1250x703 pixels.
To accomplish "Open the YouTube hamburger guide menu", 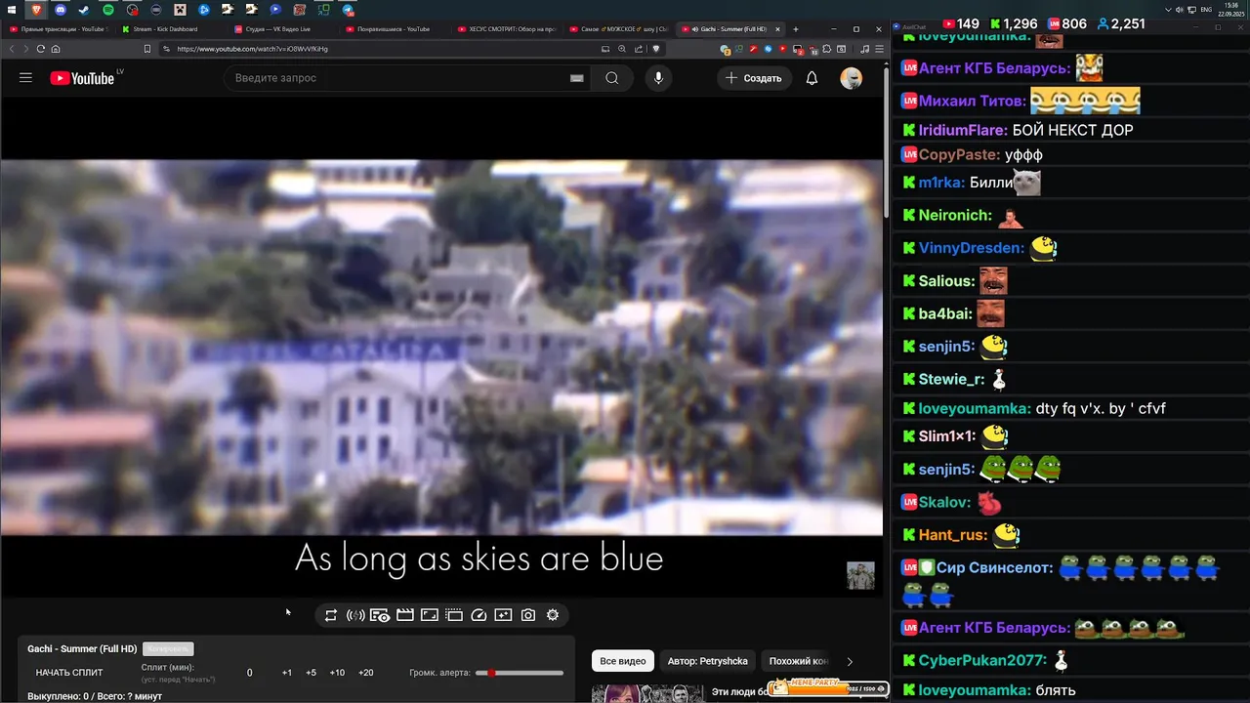I will click(25, 78).
